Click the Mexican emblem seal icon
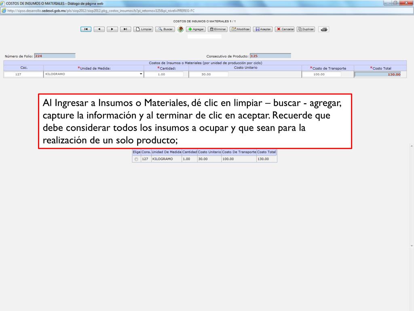 pos(180,29)
